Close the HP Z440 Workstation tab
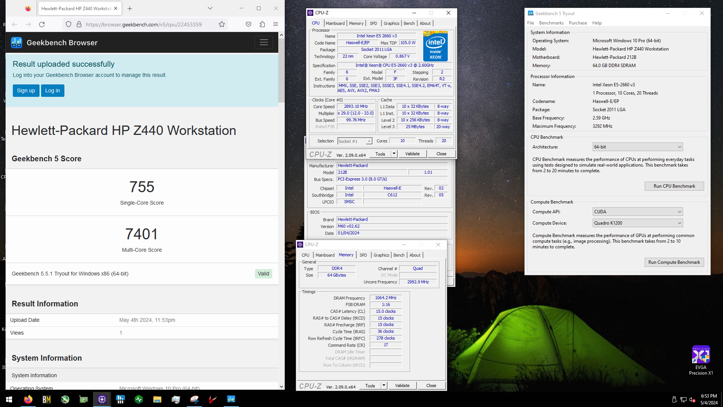The height and width of the screenshot is (407, 723). (116, 8)
